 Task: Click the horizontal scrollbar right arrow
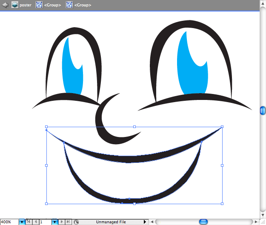point(256,222)
